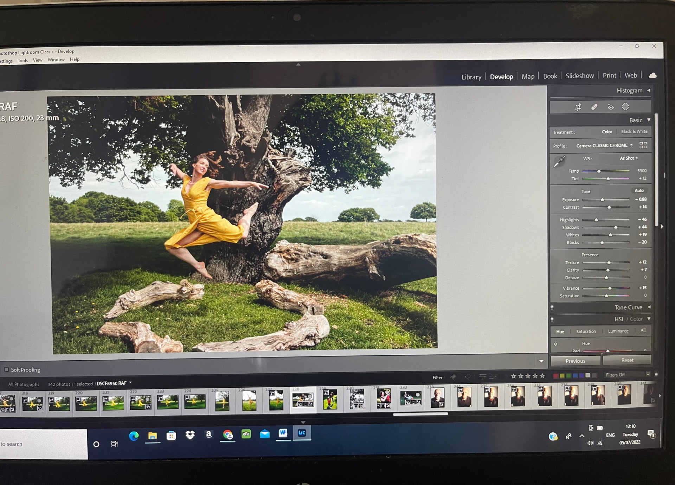This screenshot has width=675, height=485.
Task: Activate the Red Eye Correction tool
Action: click(x=611, y=107)
